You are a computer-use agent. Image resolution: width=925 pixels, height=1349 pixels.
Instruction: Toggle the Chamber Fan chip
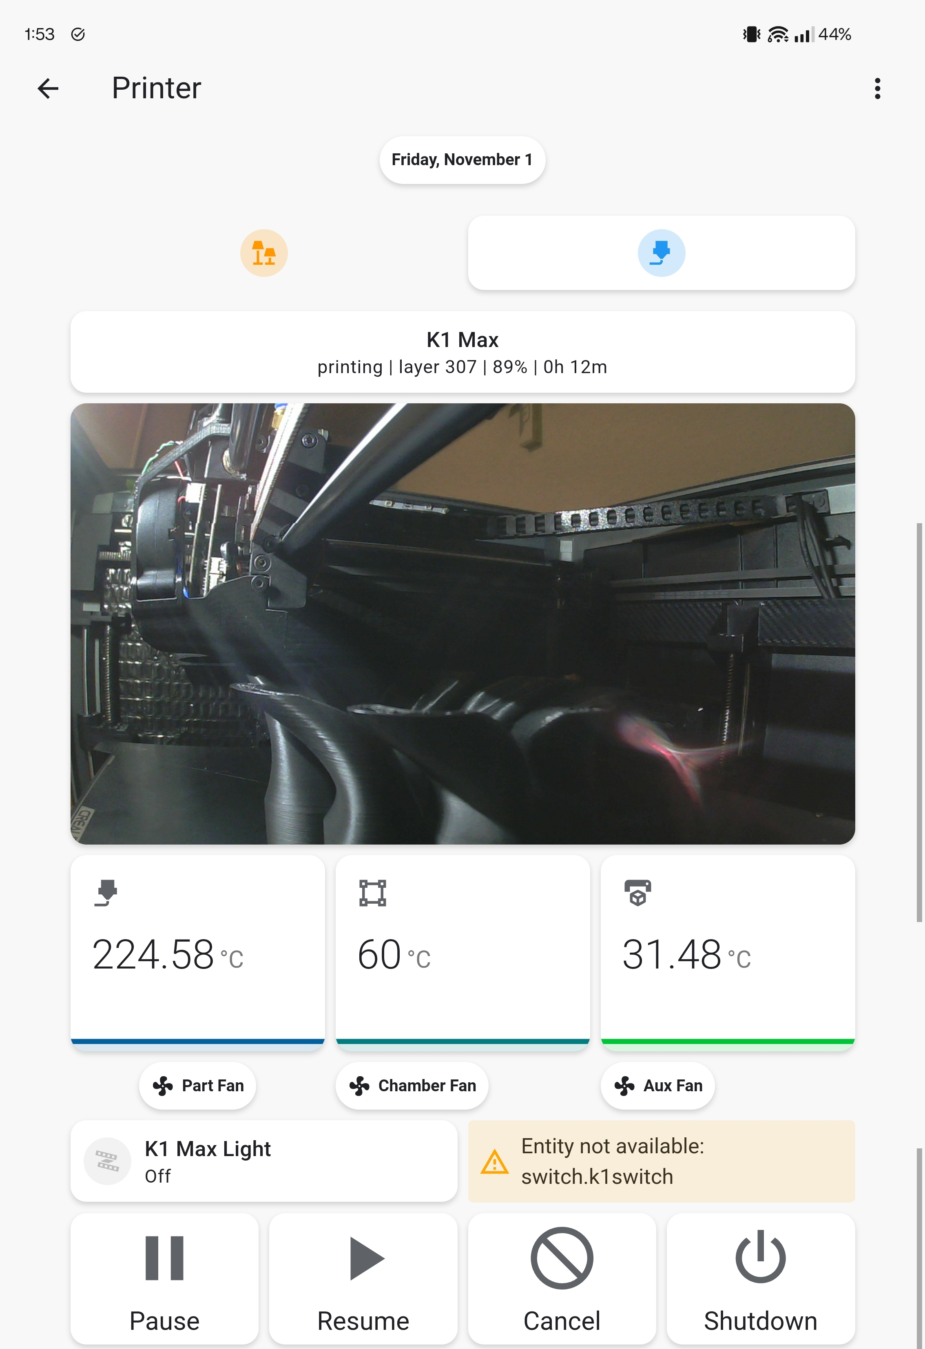(412, 1086)
